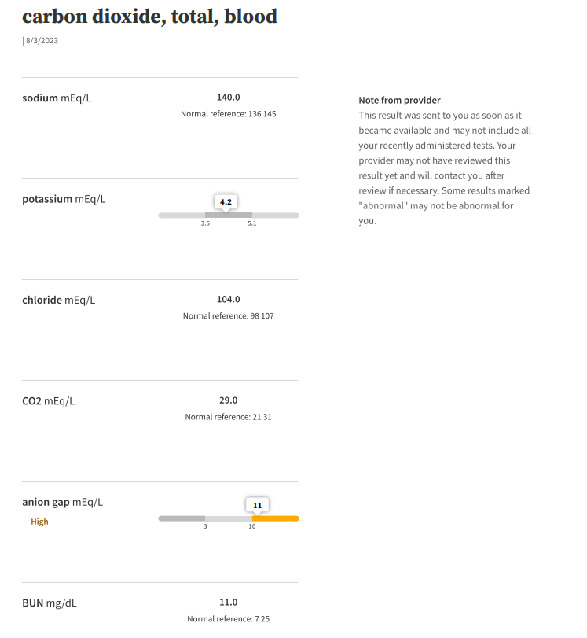587x638 pixels.
Task: Click the chloride normal reference 98 107 text
Action: pos(228,316)
